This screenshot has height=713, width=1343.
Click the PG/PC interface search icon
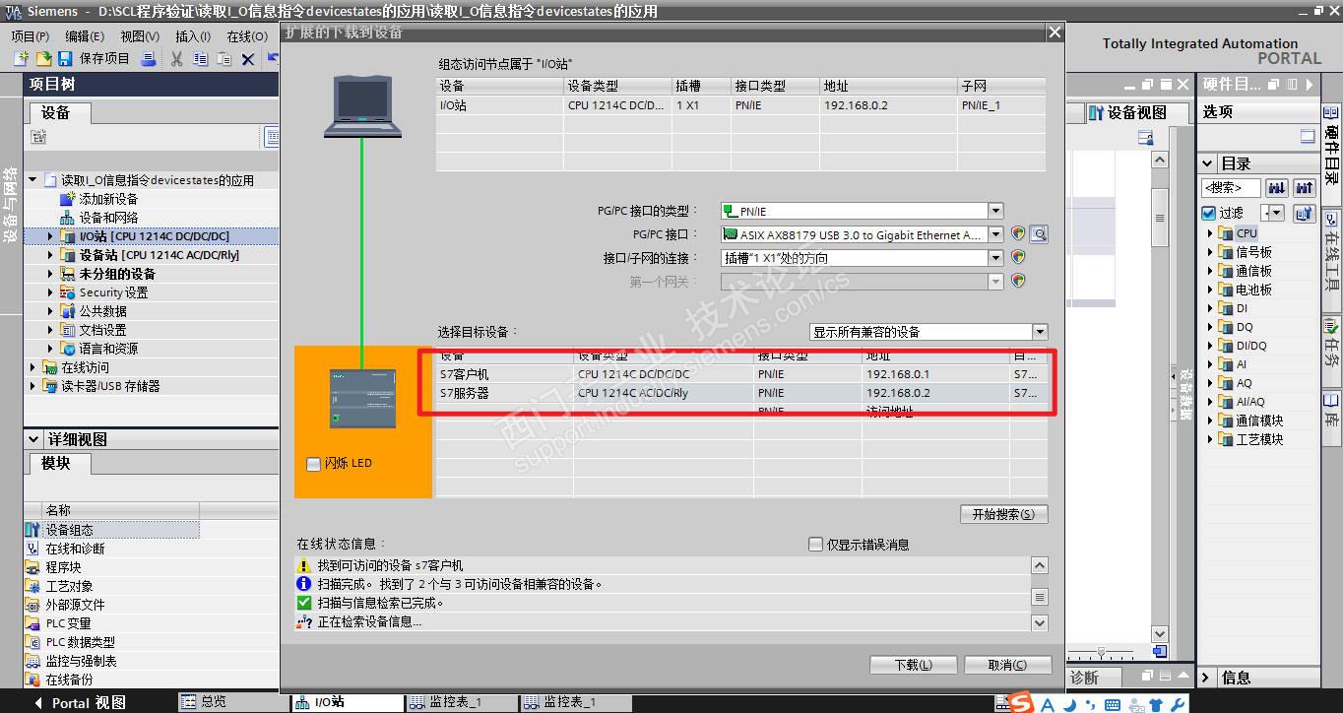[1038, 234]
